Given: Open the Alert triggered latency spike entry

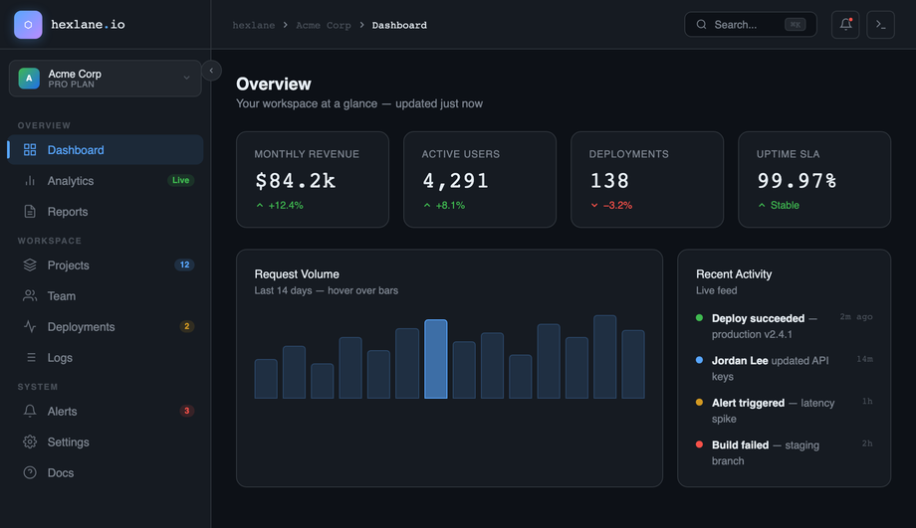Looking at the screenshot, I should point(784,411).
